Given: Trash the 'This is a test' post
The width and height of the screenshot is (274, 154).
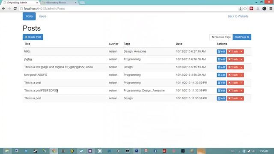Looking at the screenshot, I should [x=233, y=67].
